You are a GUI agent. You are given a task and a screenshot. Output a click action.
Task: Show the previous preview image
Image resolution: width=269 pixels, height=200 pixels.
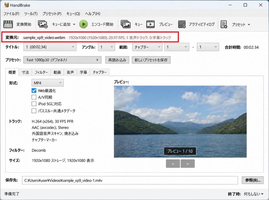pos(173,164)
